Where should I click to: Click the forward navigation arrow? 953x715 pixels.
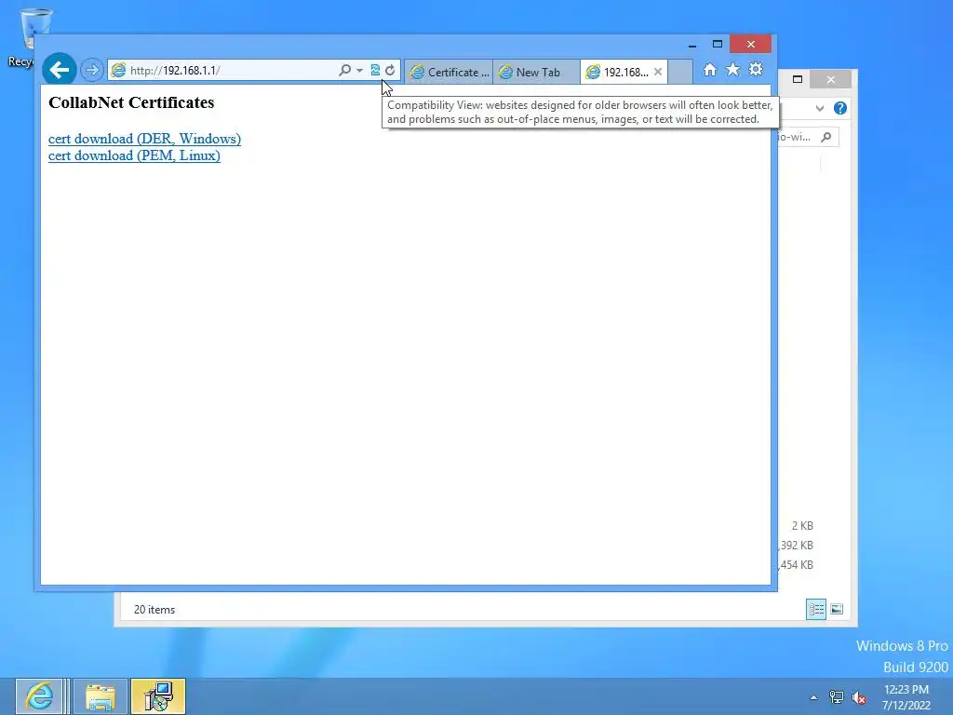(x=92, y=70)
